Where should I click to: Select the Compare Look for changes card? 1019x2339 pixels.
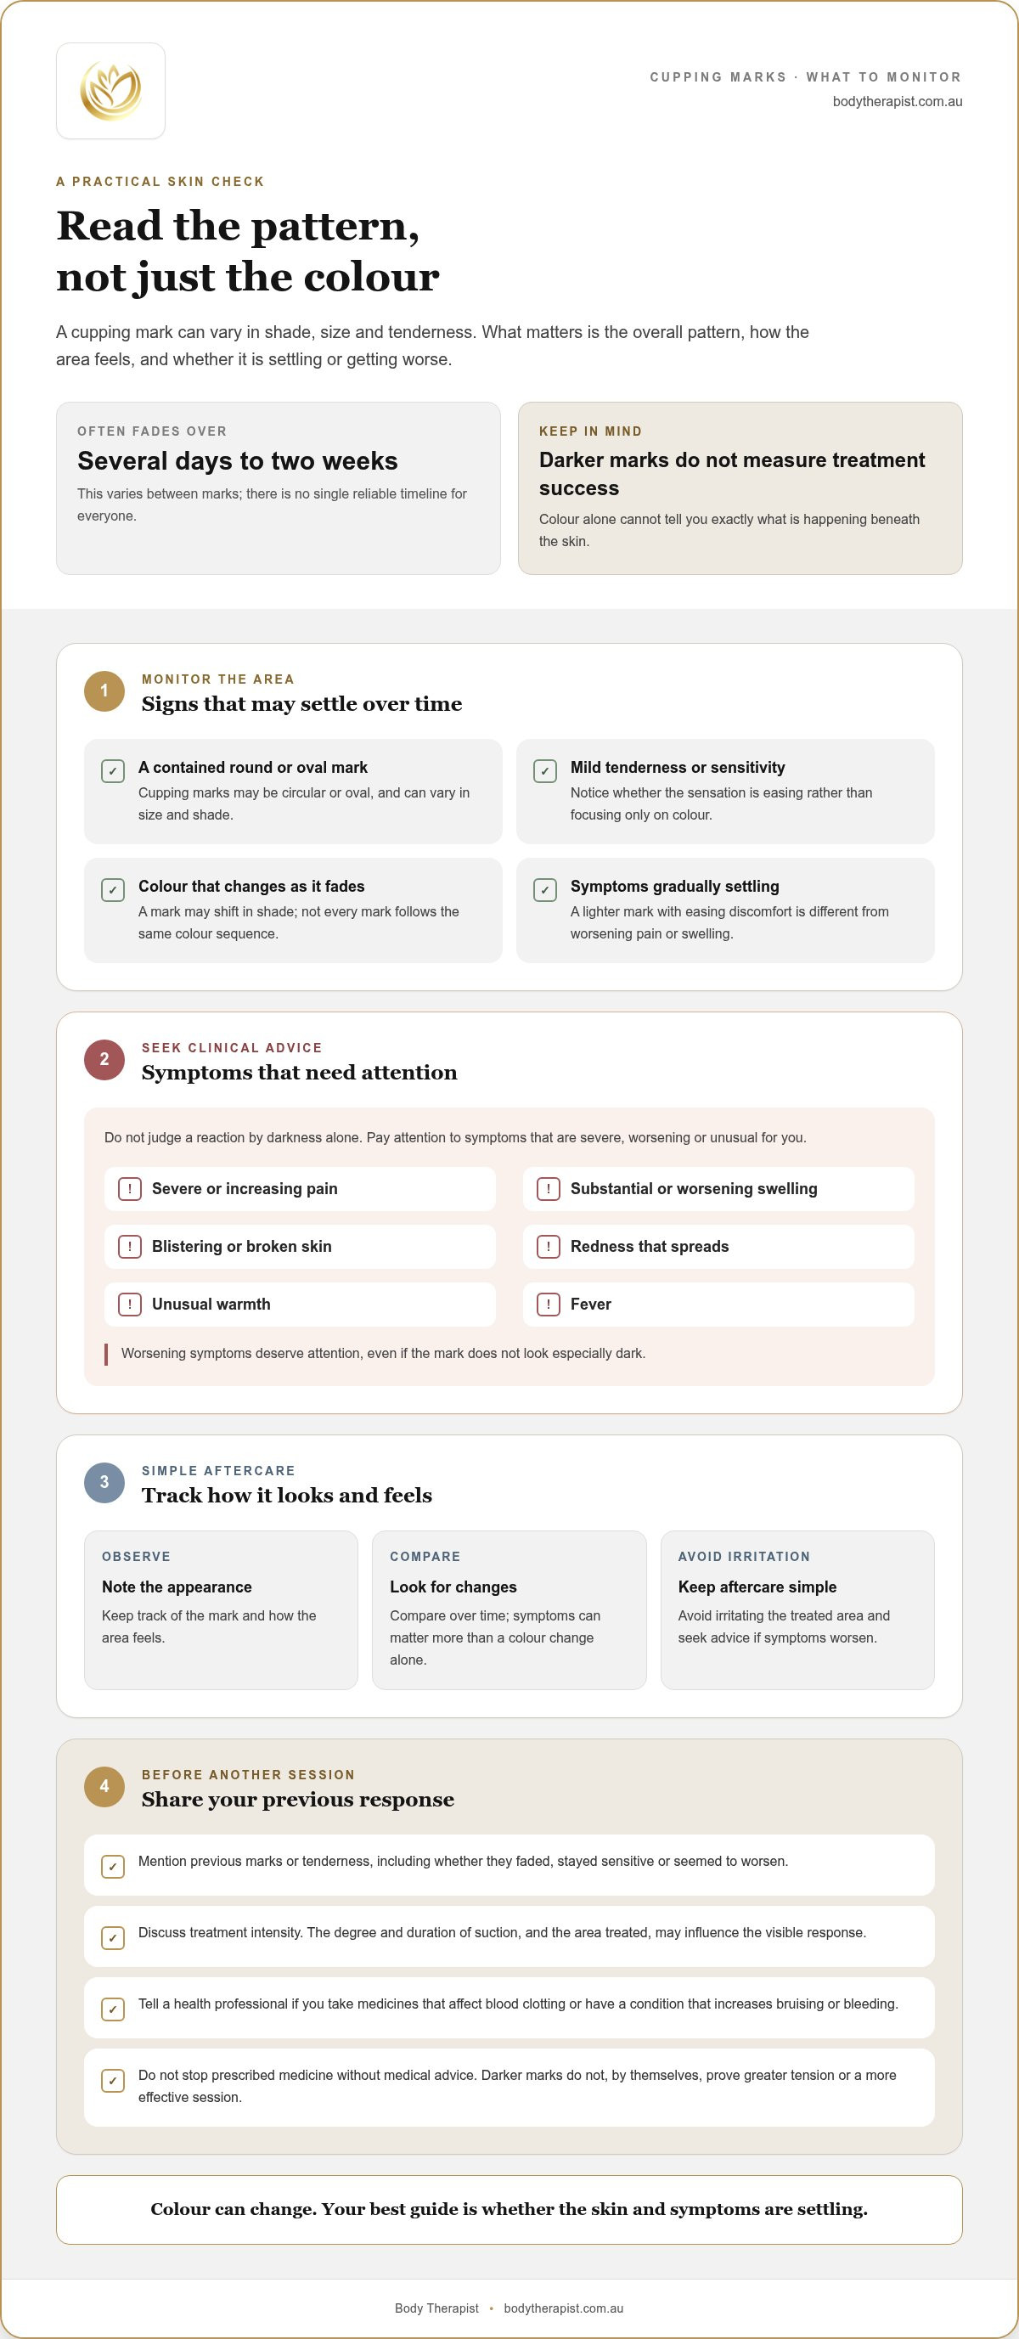(x=509, y=1610)
